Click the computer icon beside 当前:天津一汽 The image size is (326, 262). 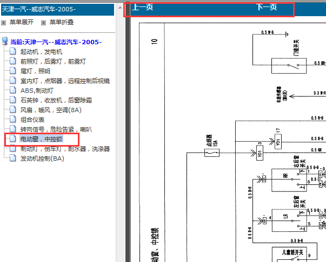[5, 42]
